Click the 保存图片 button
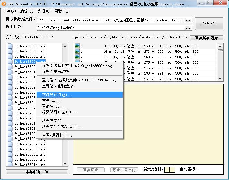 tap(91, 170)
